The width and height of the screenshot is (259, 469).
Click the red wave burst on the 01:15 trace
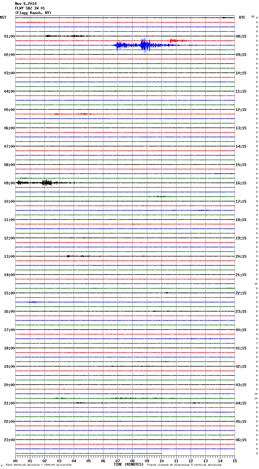(x=178, y=40)
